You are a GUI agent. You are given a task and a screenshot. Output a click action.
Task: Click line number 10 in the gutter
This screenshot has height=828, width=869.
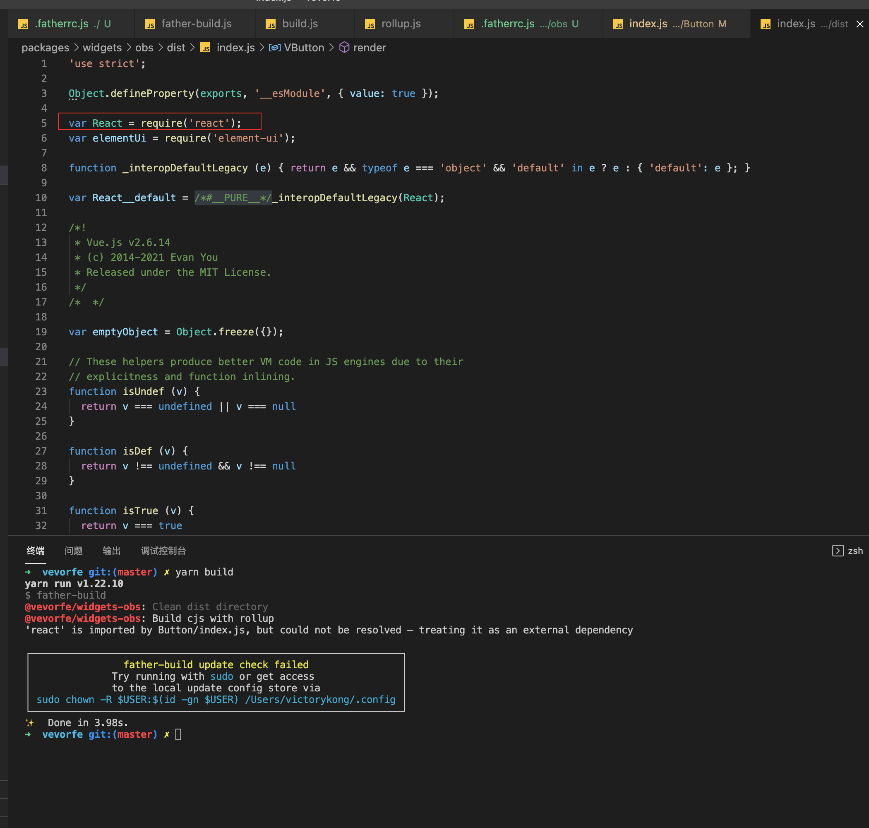pyautogui.click(x=41, y=198)
